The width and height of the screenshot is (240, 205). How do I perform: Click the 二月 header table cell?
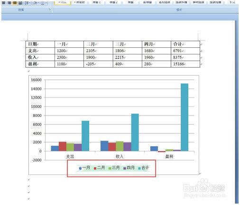click(x=98, y=44)
